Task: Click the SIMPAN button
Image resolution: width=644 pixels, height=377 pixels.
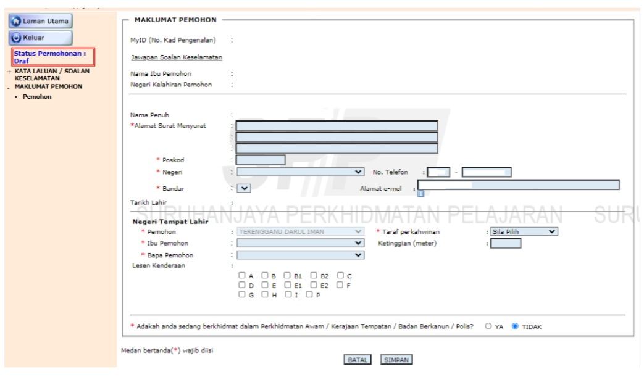Action: [x=396, y=360]
